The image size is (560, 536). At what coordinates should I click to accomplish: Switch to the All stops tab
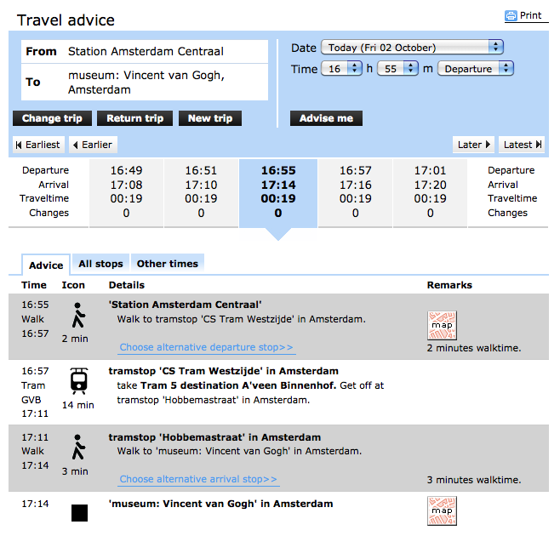point(101,264)
